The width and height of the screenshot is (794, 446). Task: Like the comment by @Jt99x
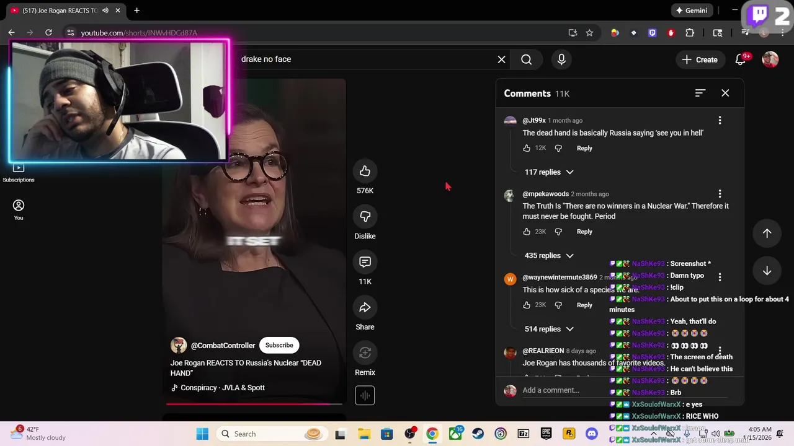point(527,148)
